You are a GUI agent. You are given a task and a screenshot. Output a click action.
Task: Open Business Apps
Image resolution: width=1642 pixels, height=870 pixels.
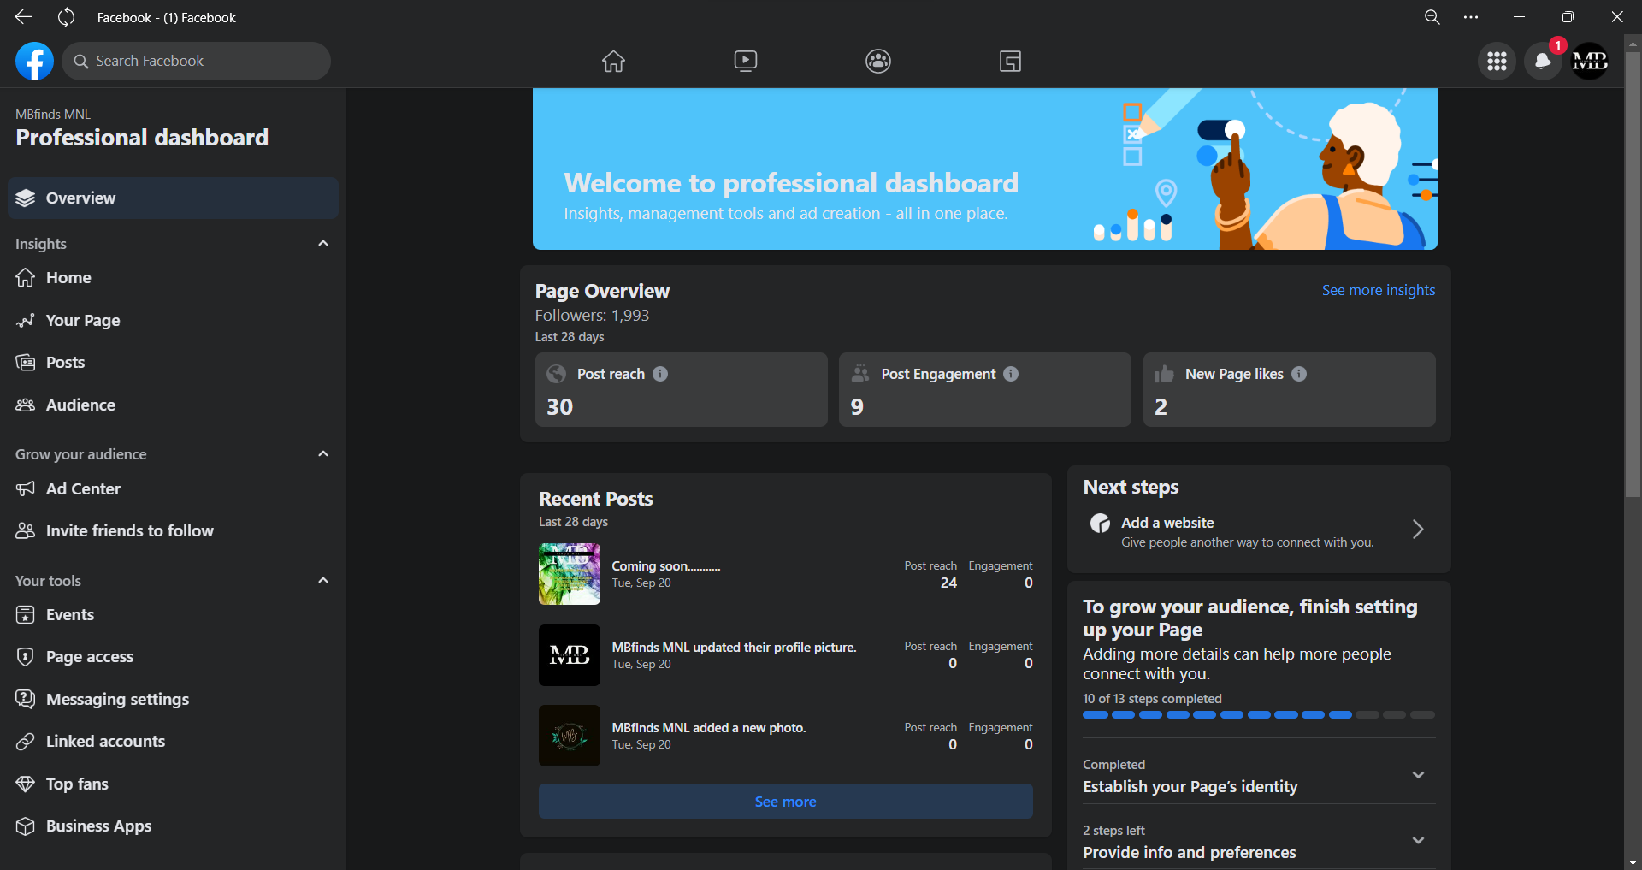(173, 826)
